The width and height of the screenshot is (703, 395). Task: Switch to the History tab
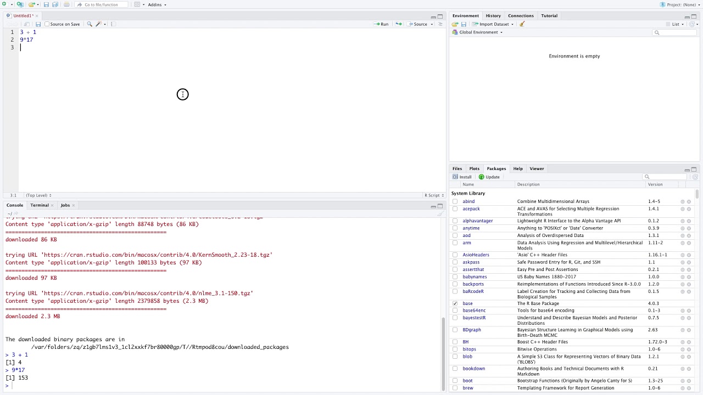tap(493, 16)
